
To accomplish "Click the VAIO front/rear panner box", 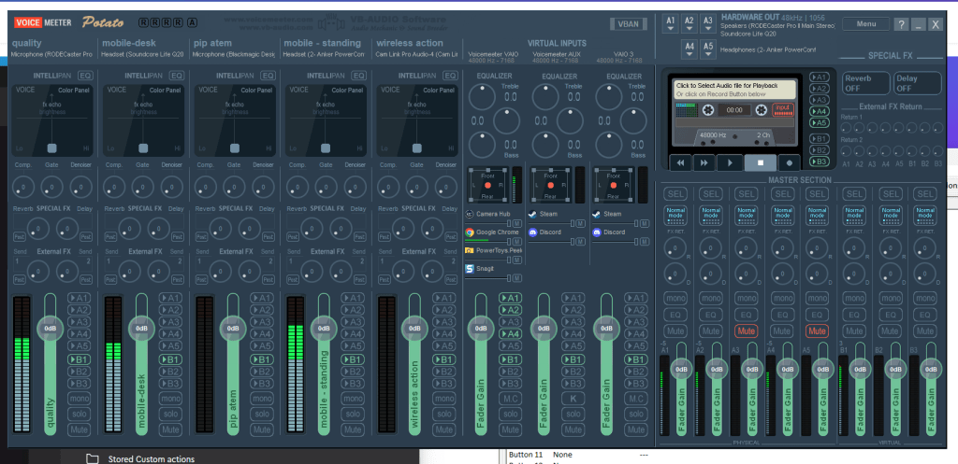I will pyautogui.click(x=487, y=185).
